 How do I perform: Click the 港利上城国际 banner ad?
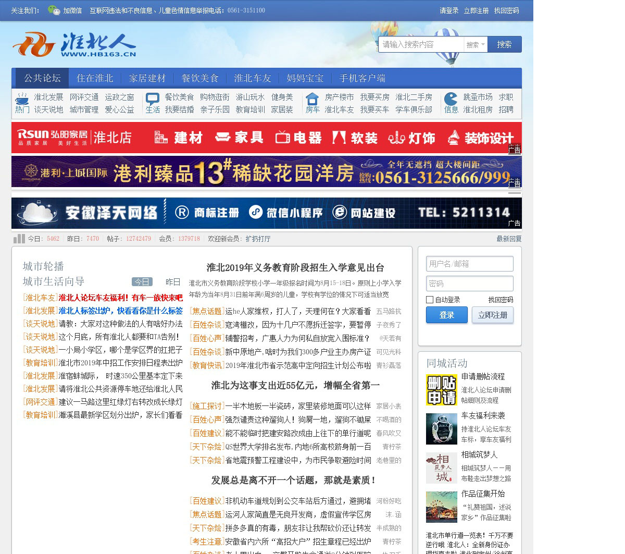[266, 171]
